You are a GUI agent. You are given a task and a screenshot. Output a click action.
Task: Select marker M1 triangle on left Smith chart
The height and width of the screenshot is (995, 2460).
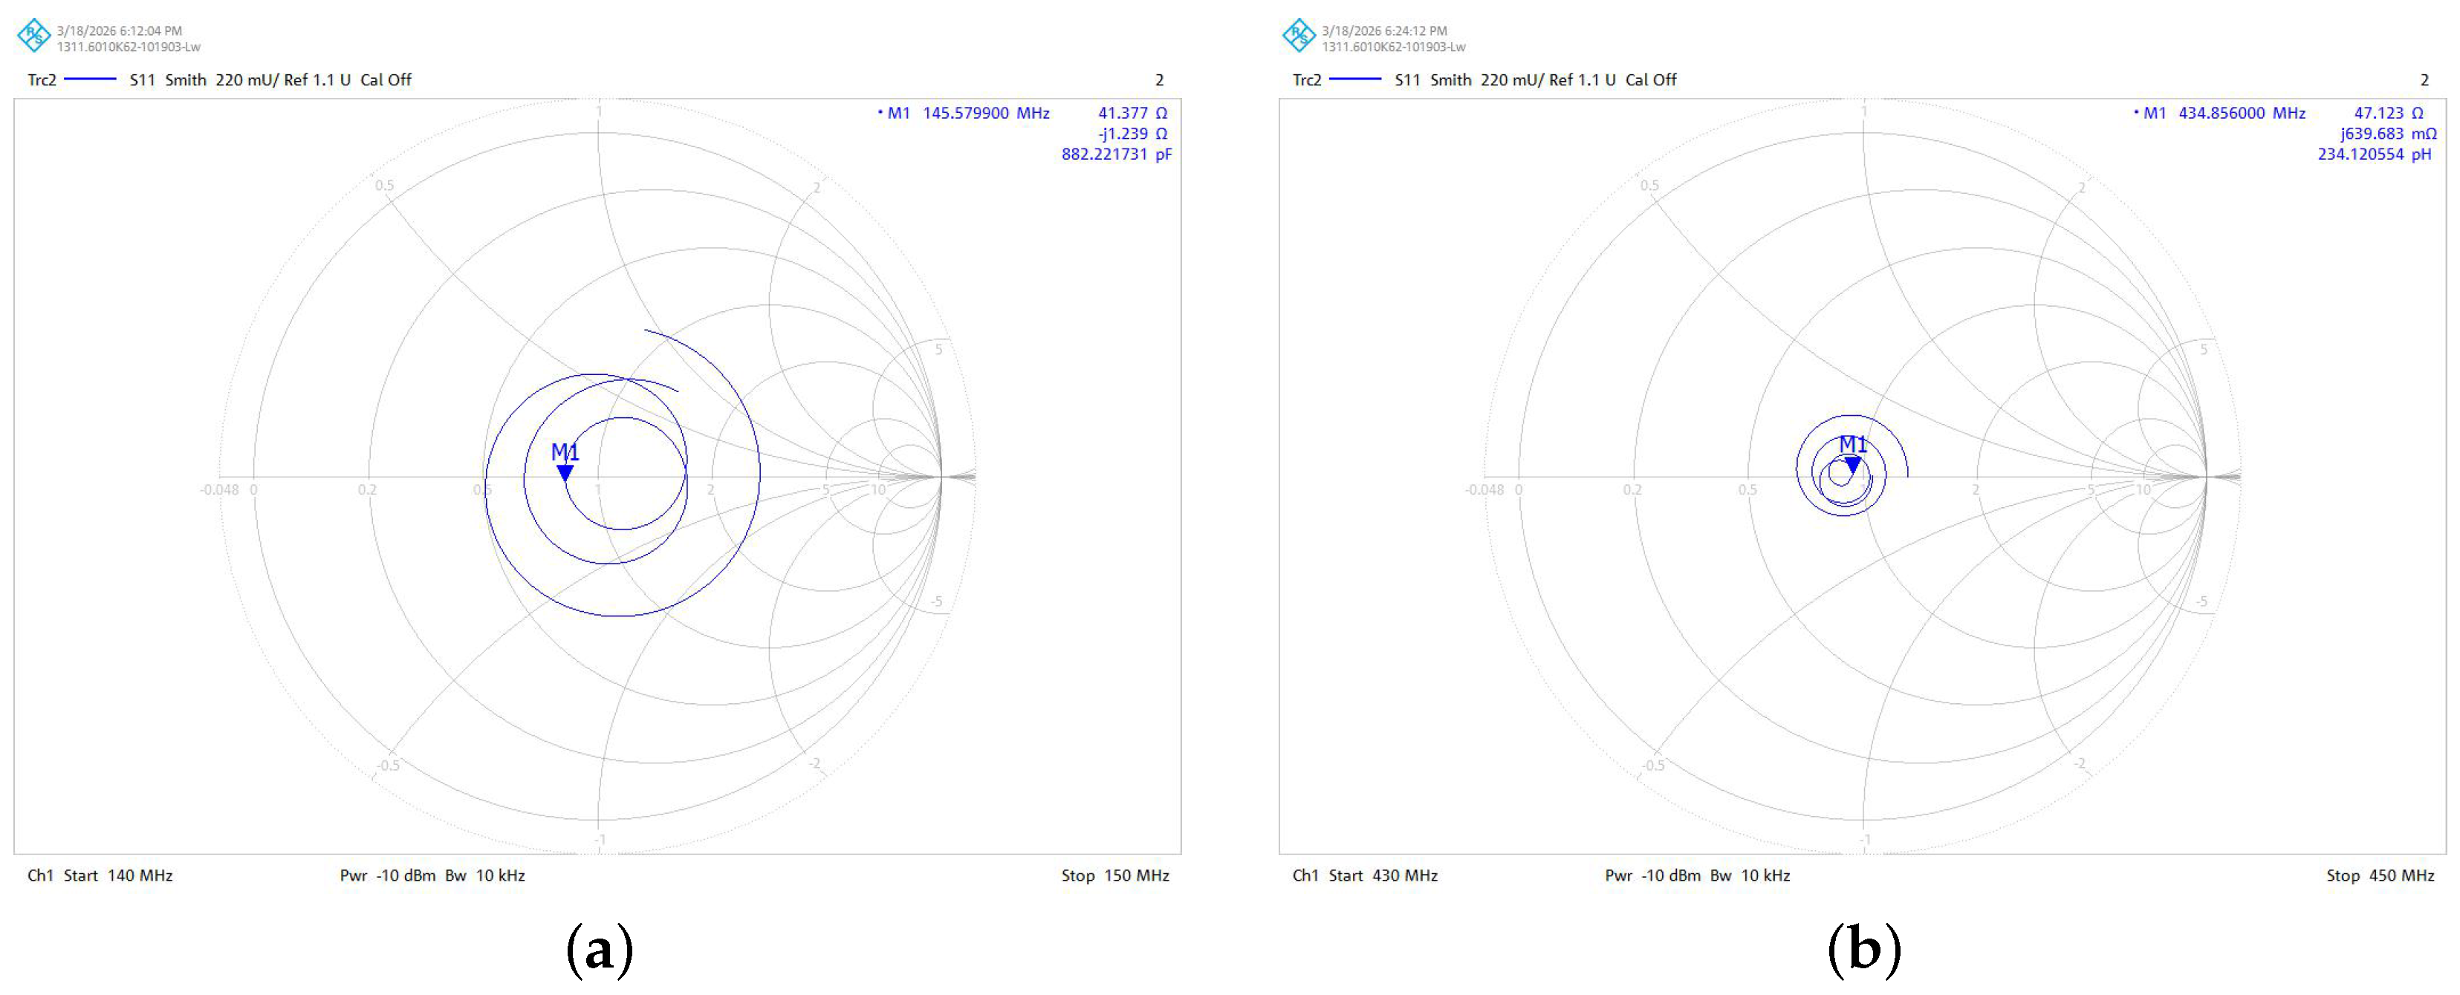click(565, 472)
